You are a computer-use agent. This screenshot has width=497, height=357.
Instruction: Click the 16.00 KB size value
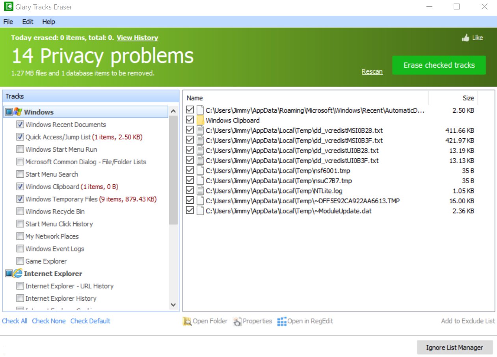coord(462,201)
